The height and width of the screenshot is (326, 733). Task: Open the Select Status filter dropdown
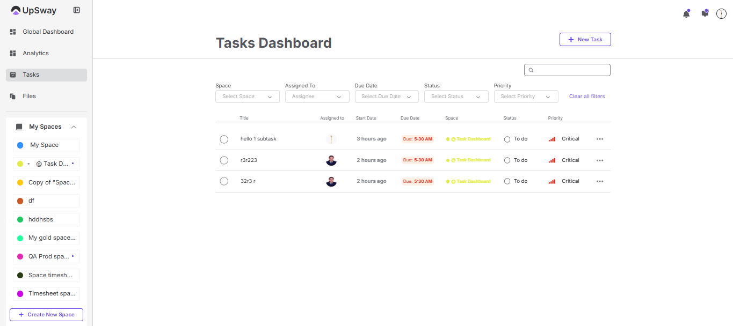pos(456,97)
